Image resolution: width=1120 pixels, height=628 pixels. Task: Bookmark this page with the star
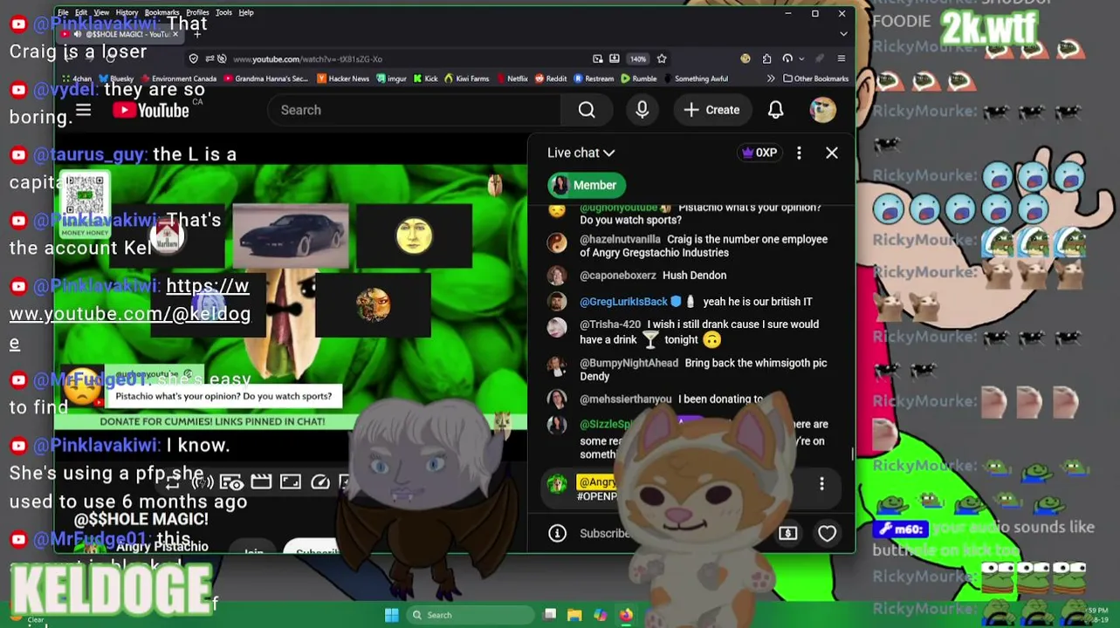tap(662, 58)
